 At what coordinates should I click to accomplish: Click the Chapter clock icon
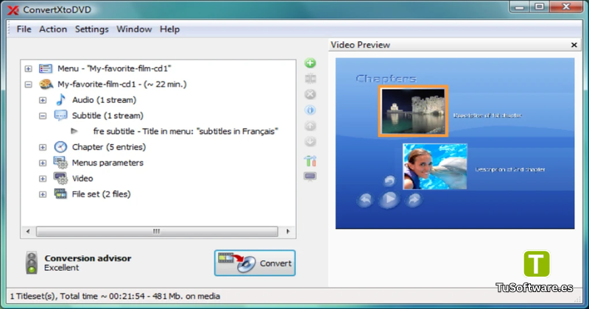60,147
